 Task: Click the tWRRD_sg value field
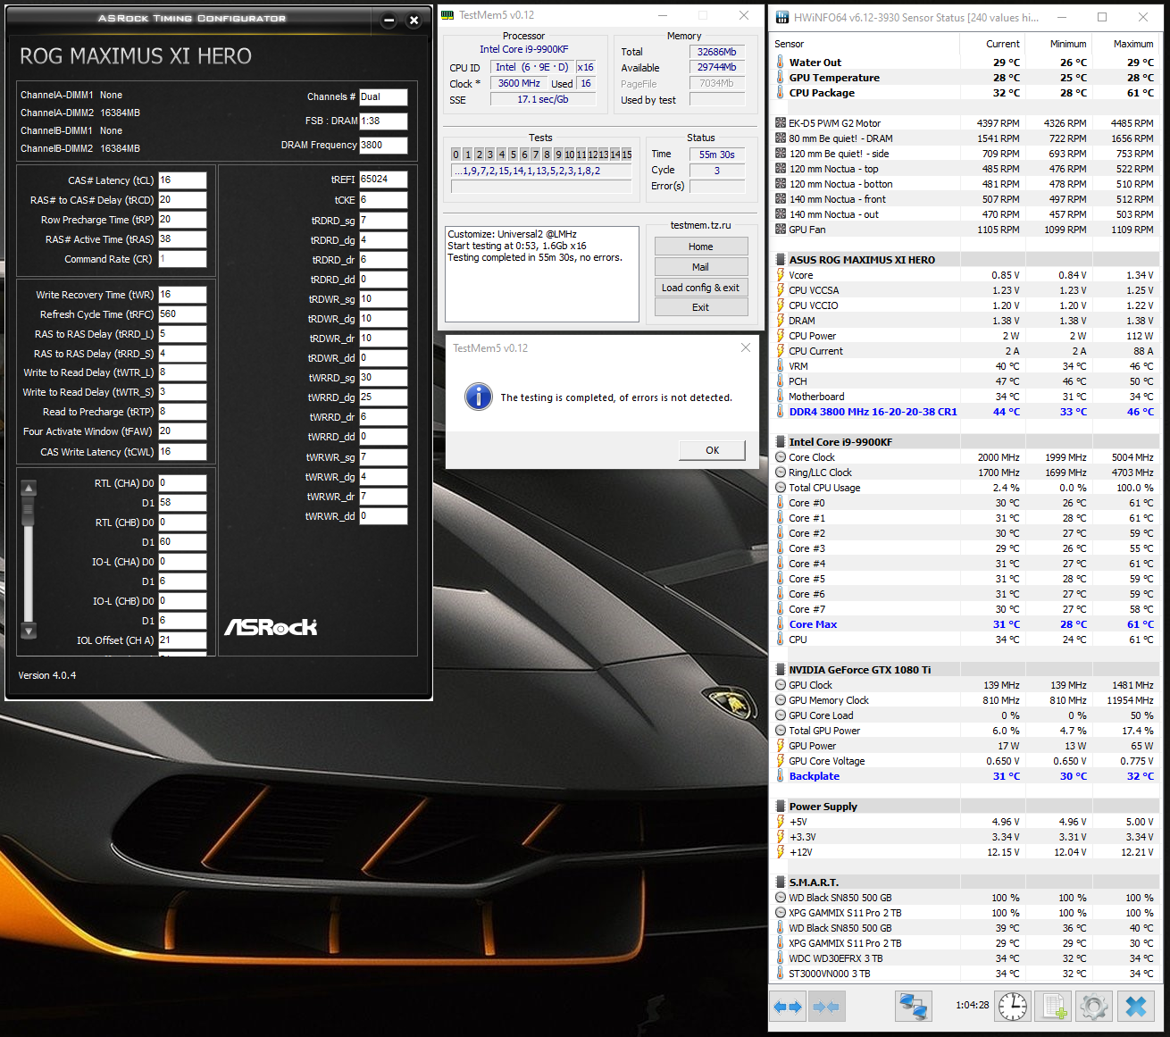pos(383,378)
